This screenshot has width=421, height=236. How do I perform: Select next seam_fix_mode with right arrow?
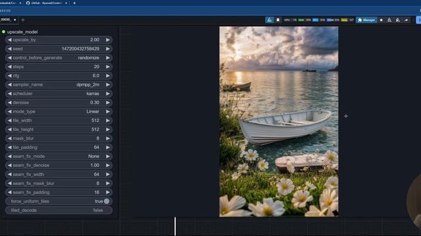(x=108, y=156)
